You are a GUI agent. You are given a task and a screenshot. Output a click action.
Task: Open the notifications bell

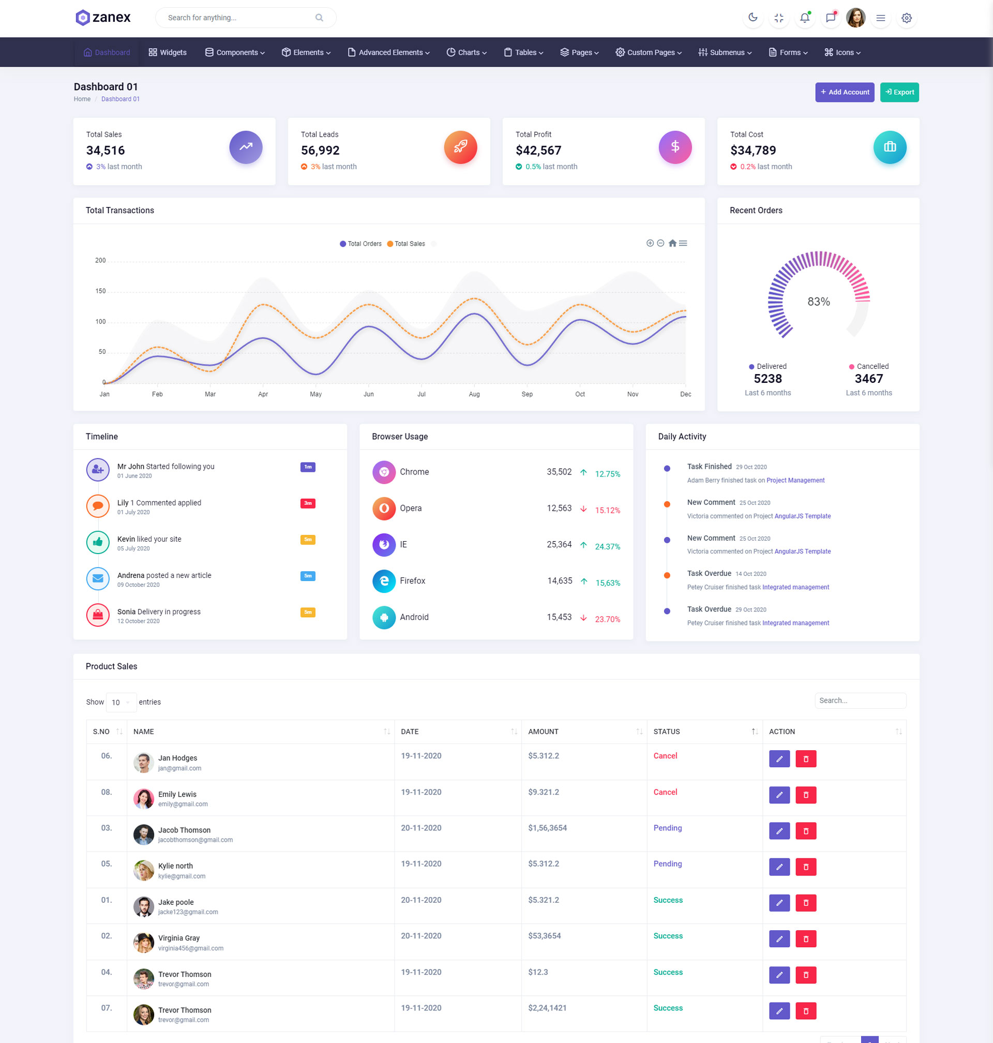805,18
